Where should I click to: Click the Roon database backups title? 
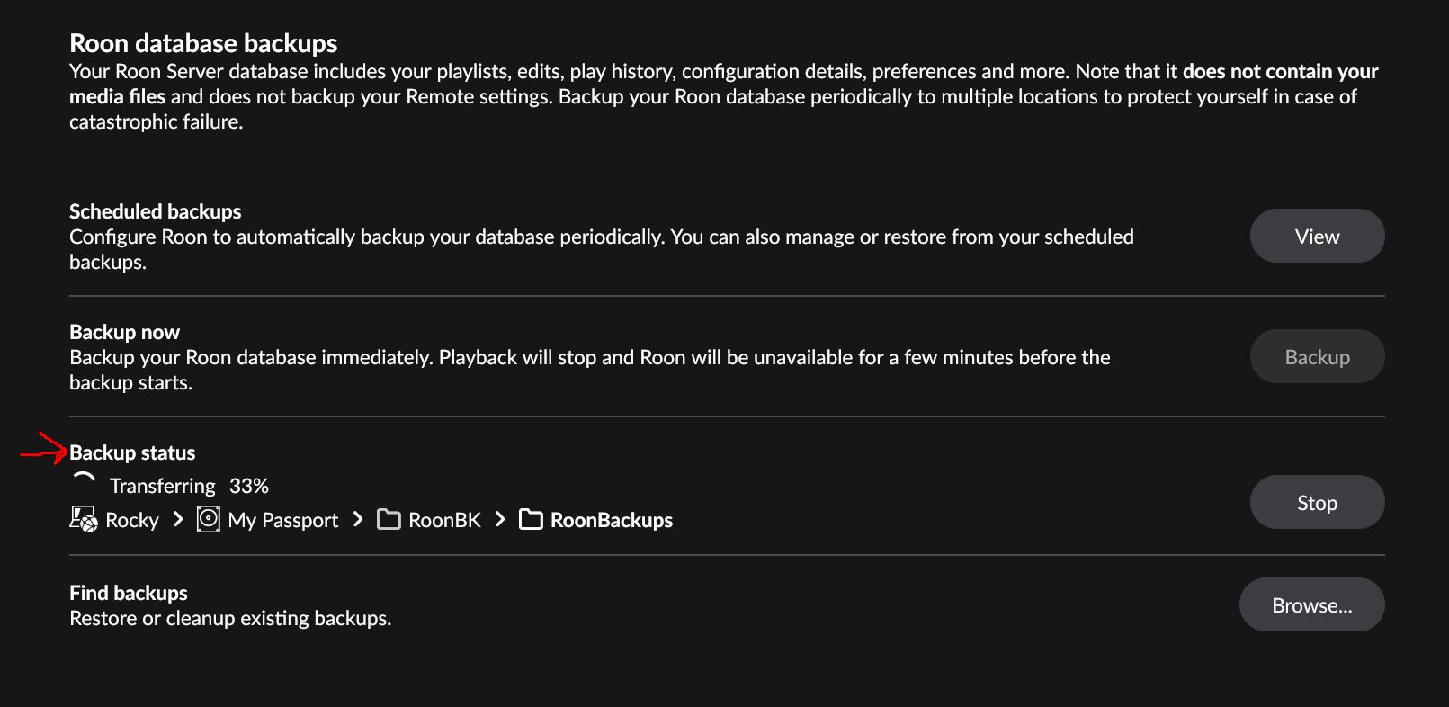pos(203,43)
